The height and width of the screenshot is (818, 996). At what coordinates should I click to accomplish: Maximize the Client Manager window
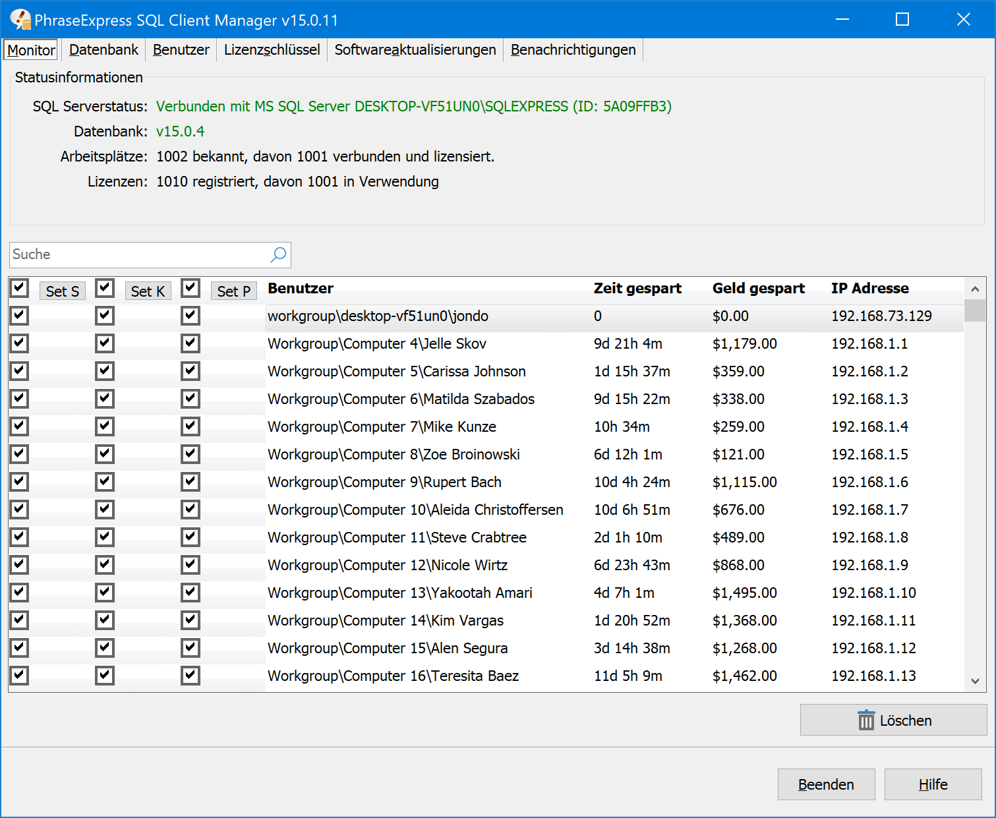(x=902, y=19)
